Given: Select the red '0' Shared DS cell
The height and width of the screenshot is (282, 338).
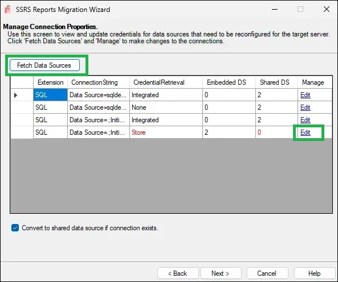Looking at the screenshot, I should tap(276, 132).
